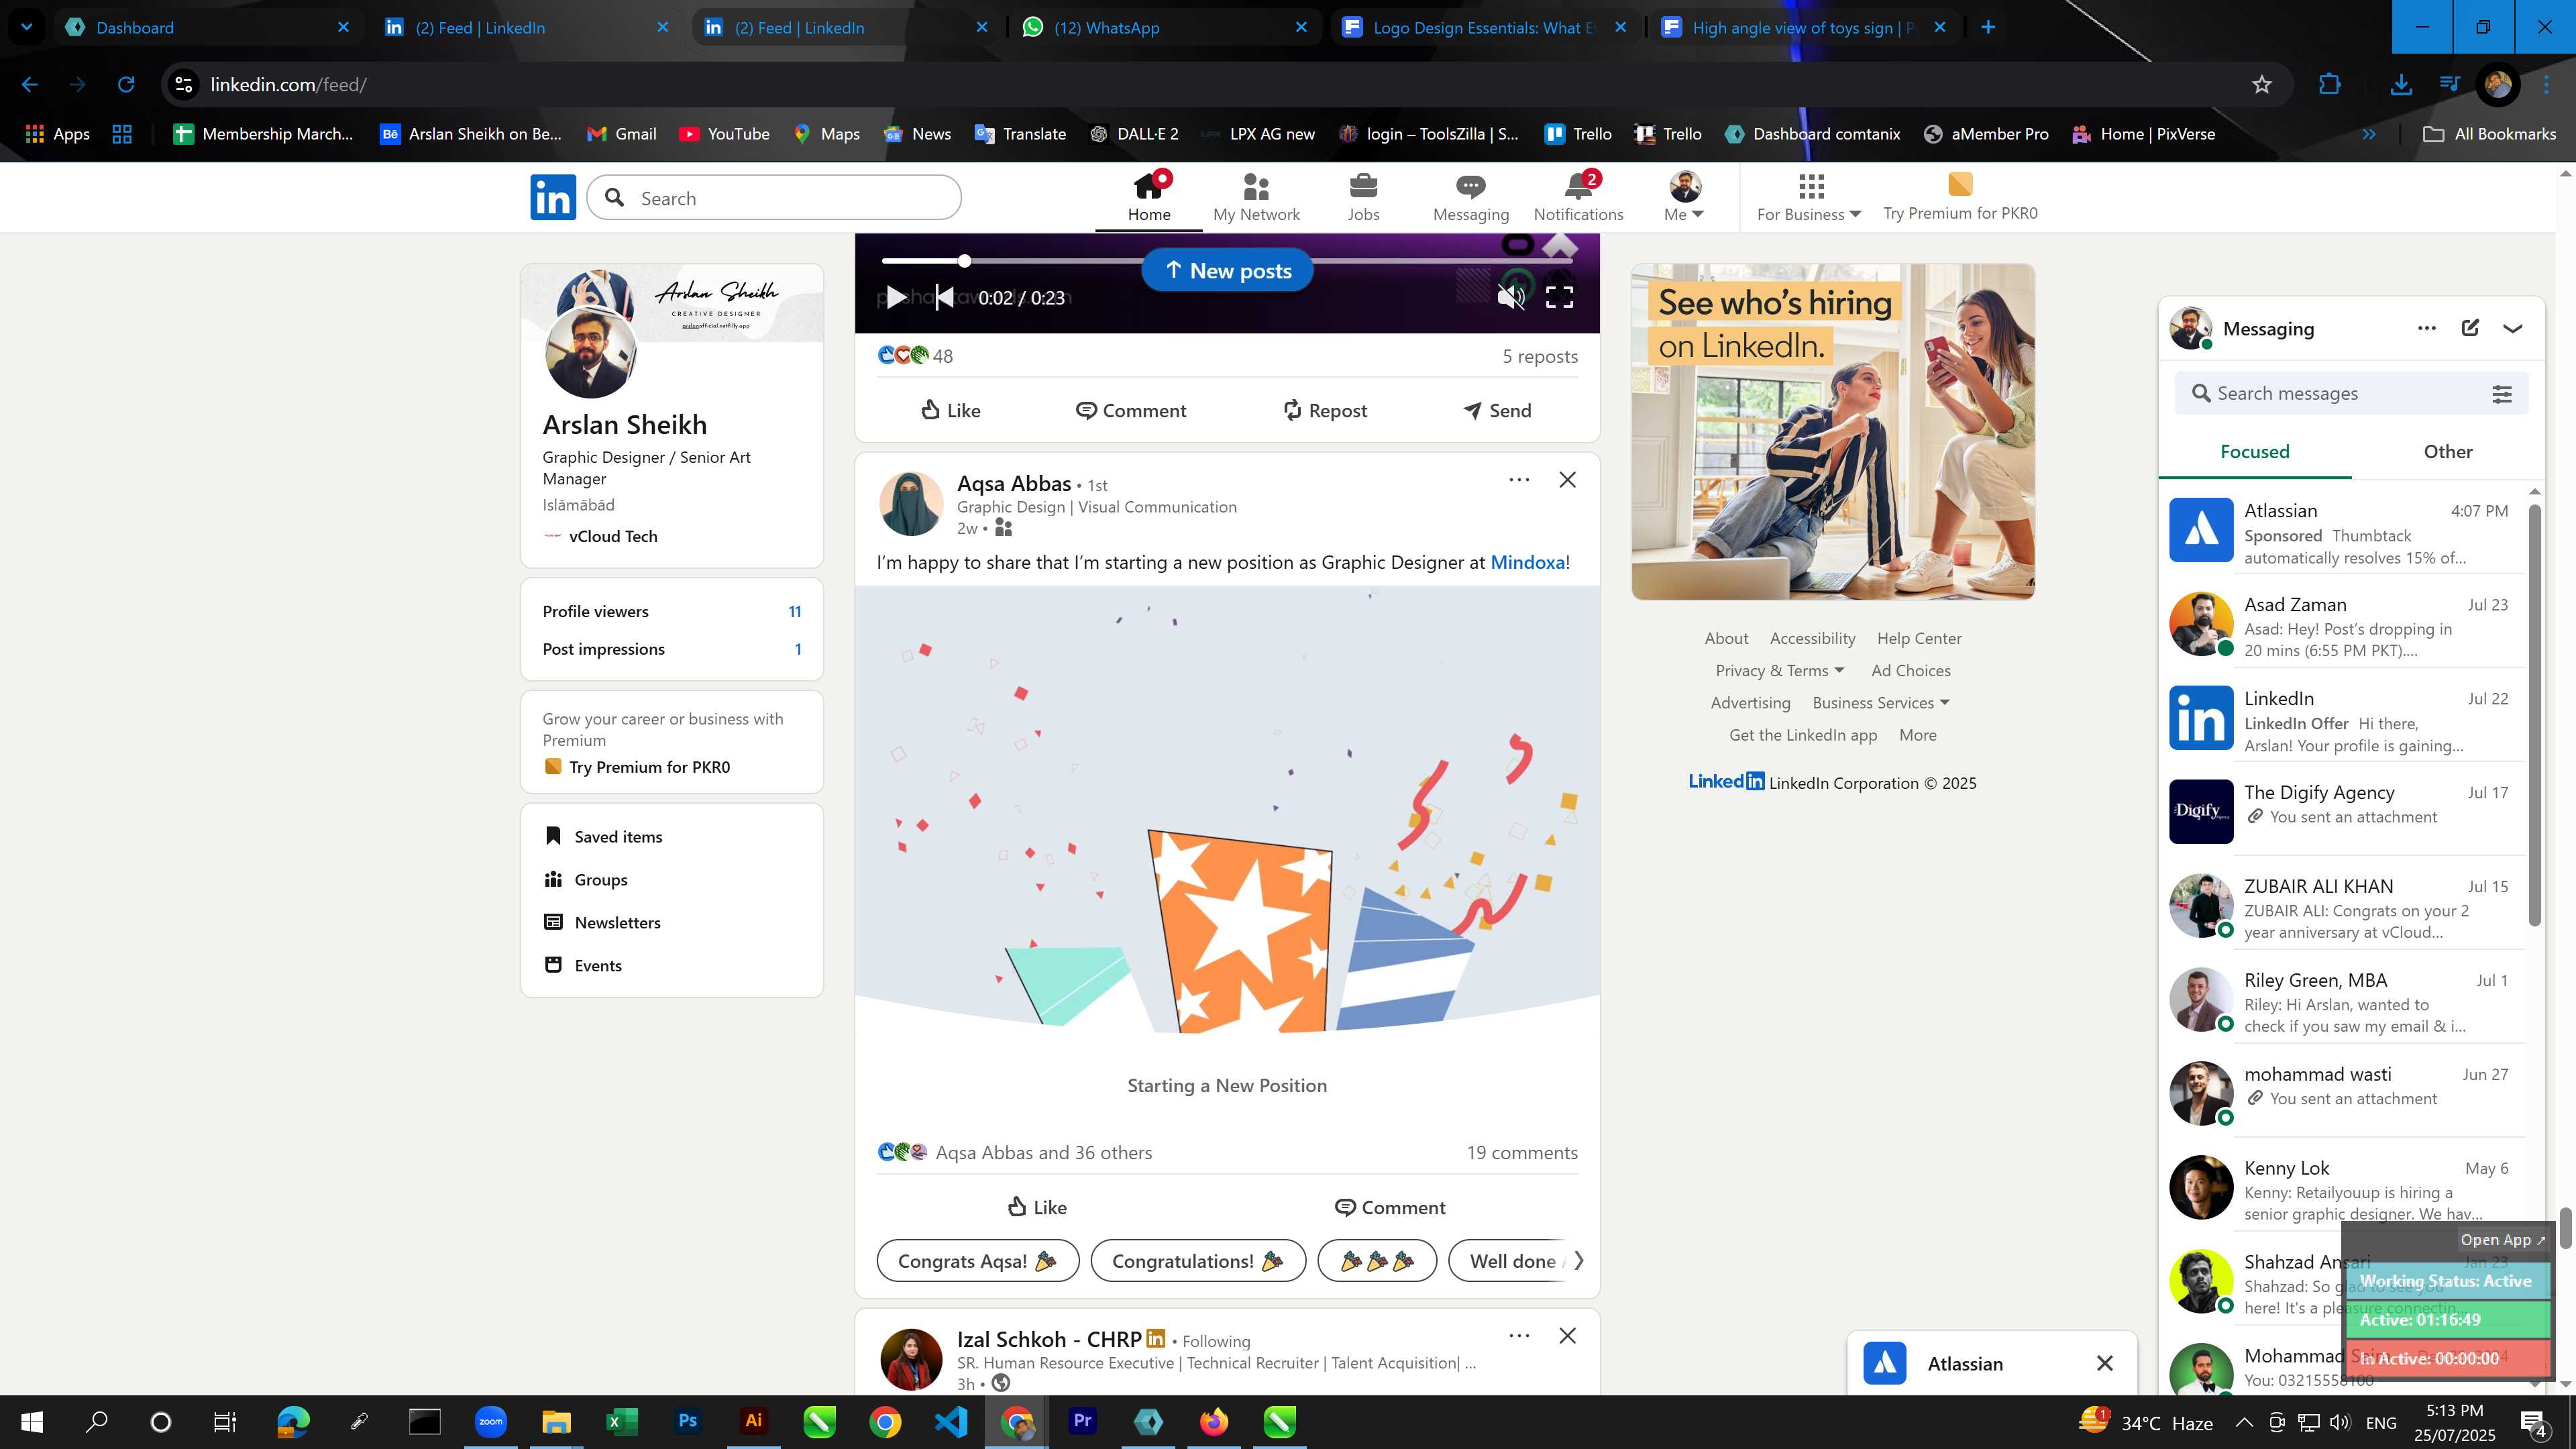Image resolution: width=2576 pixels, height=1449 pixels.
Task: Open the video in fullscreen
Action: click(1560, 297)
